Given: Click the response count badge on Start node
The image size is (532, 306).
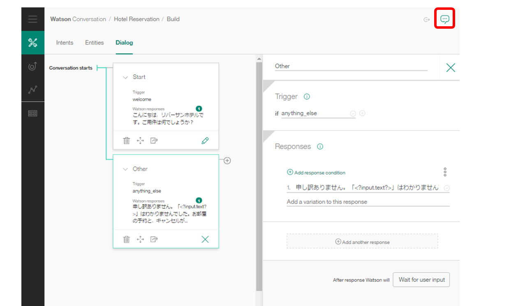Looking at the screenshot, I should click(x=199, y=109).
